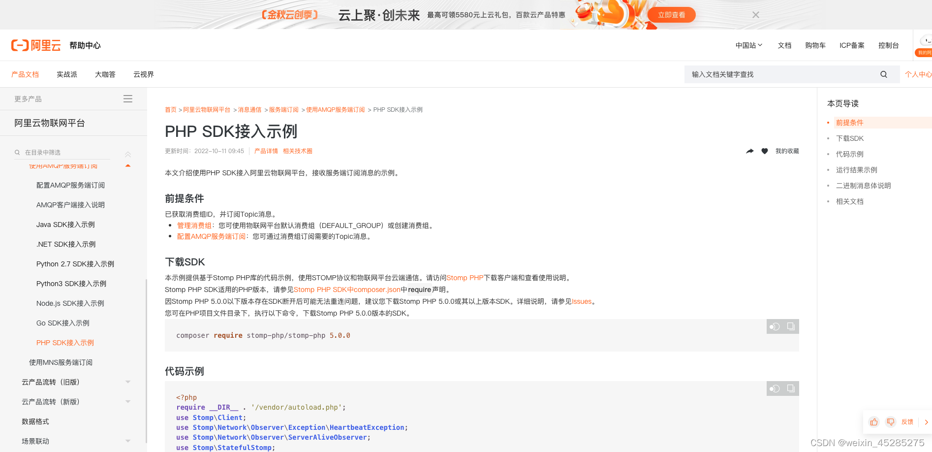Jump to 前提条件 in page guide
The width and height of the screenshot is (932, 452).
point(850,123)
